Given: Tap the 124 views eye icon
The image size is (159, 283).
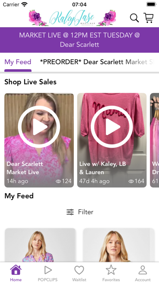Looking at the screenshot, I should (58, 181).
